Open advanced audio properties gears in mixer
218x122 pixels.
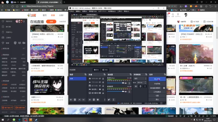[109, 99]
